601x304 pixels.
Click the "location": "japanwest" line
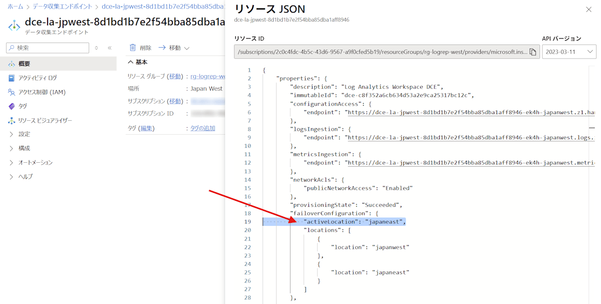[x=370, y=247]
